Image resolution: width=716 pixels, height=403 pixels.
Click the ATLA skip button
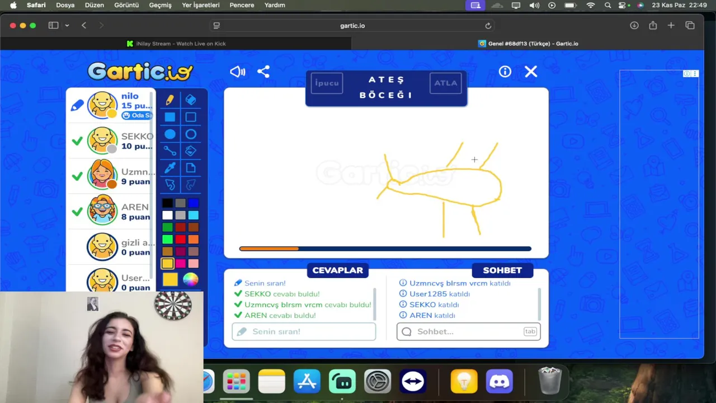click(x=446, y=83)
